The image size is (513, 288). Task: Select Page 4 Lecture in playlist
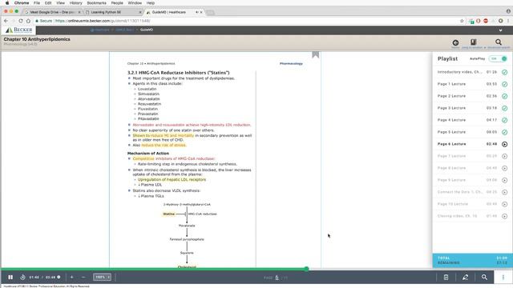(x=472, y=120)
